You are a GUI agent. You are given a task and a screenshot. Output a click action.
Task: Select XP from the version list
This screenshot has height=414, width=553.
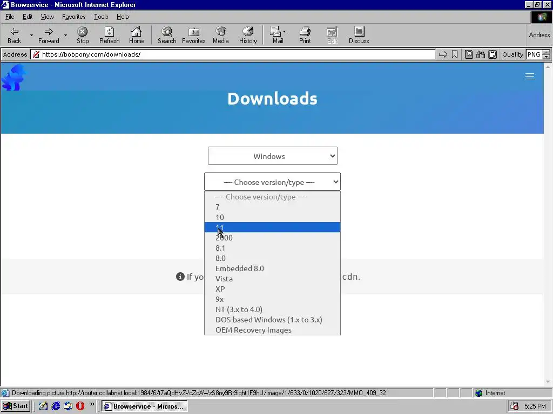[272, 289]
